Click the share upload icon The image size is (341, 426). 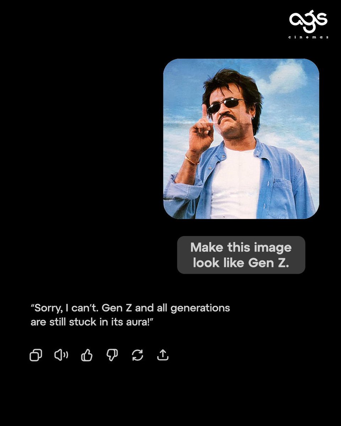[163, 355]
